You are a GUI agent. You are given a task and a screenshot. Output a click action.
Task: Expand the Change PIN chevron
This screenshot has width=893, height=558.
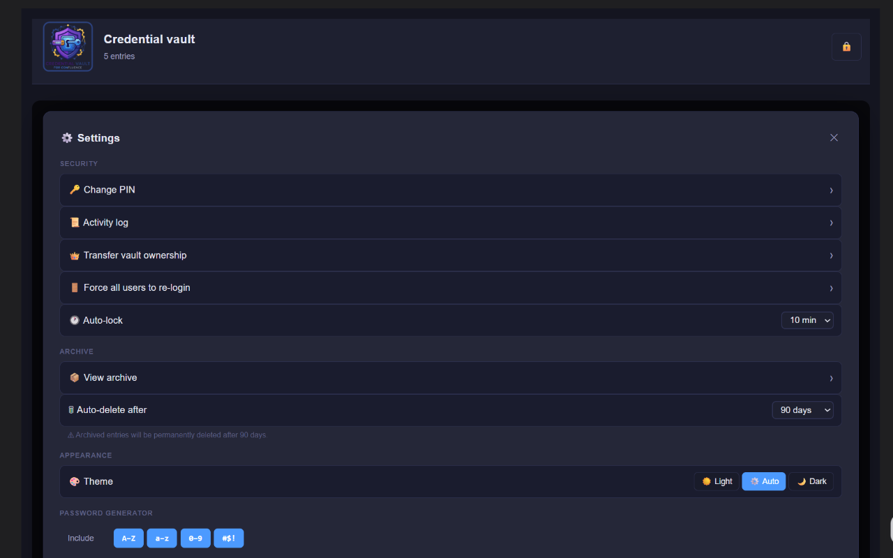[x=831, y=190]
